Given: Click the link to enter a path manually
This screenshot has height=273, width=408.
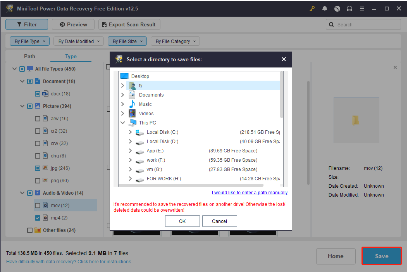Looking at the screenshot, I should click(250, 192).
